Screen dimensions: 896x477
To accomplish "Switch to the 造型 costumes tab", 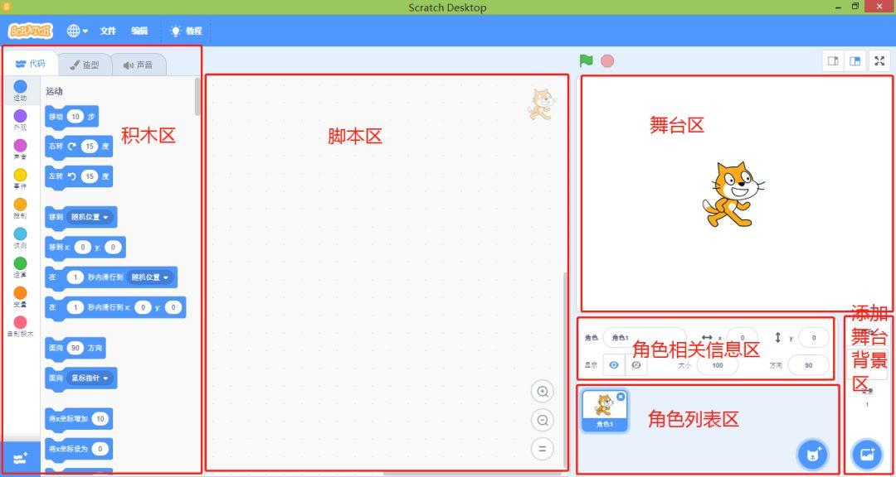I will tap(85, 65).
